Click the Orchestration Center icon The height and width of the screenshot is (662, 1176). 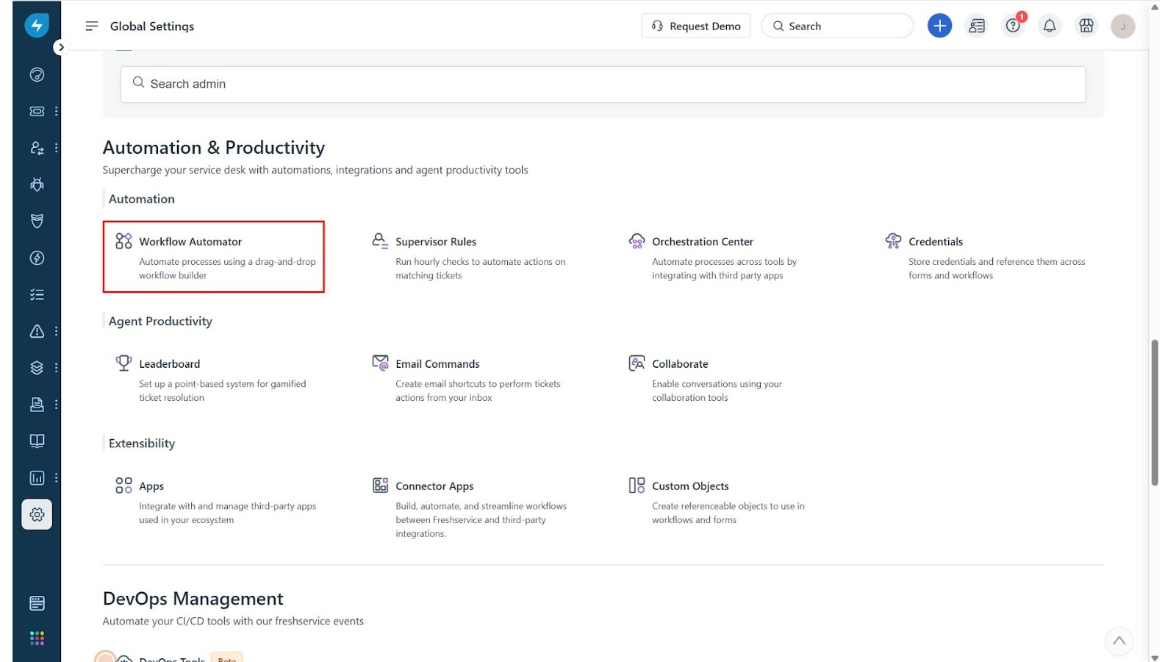pos(637,241)
